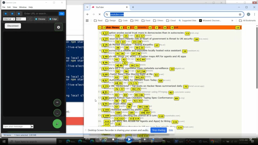This screenshot has height=145, width=258.
Task: Click the Disconnect button
Action: click(13, 26)
